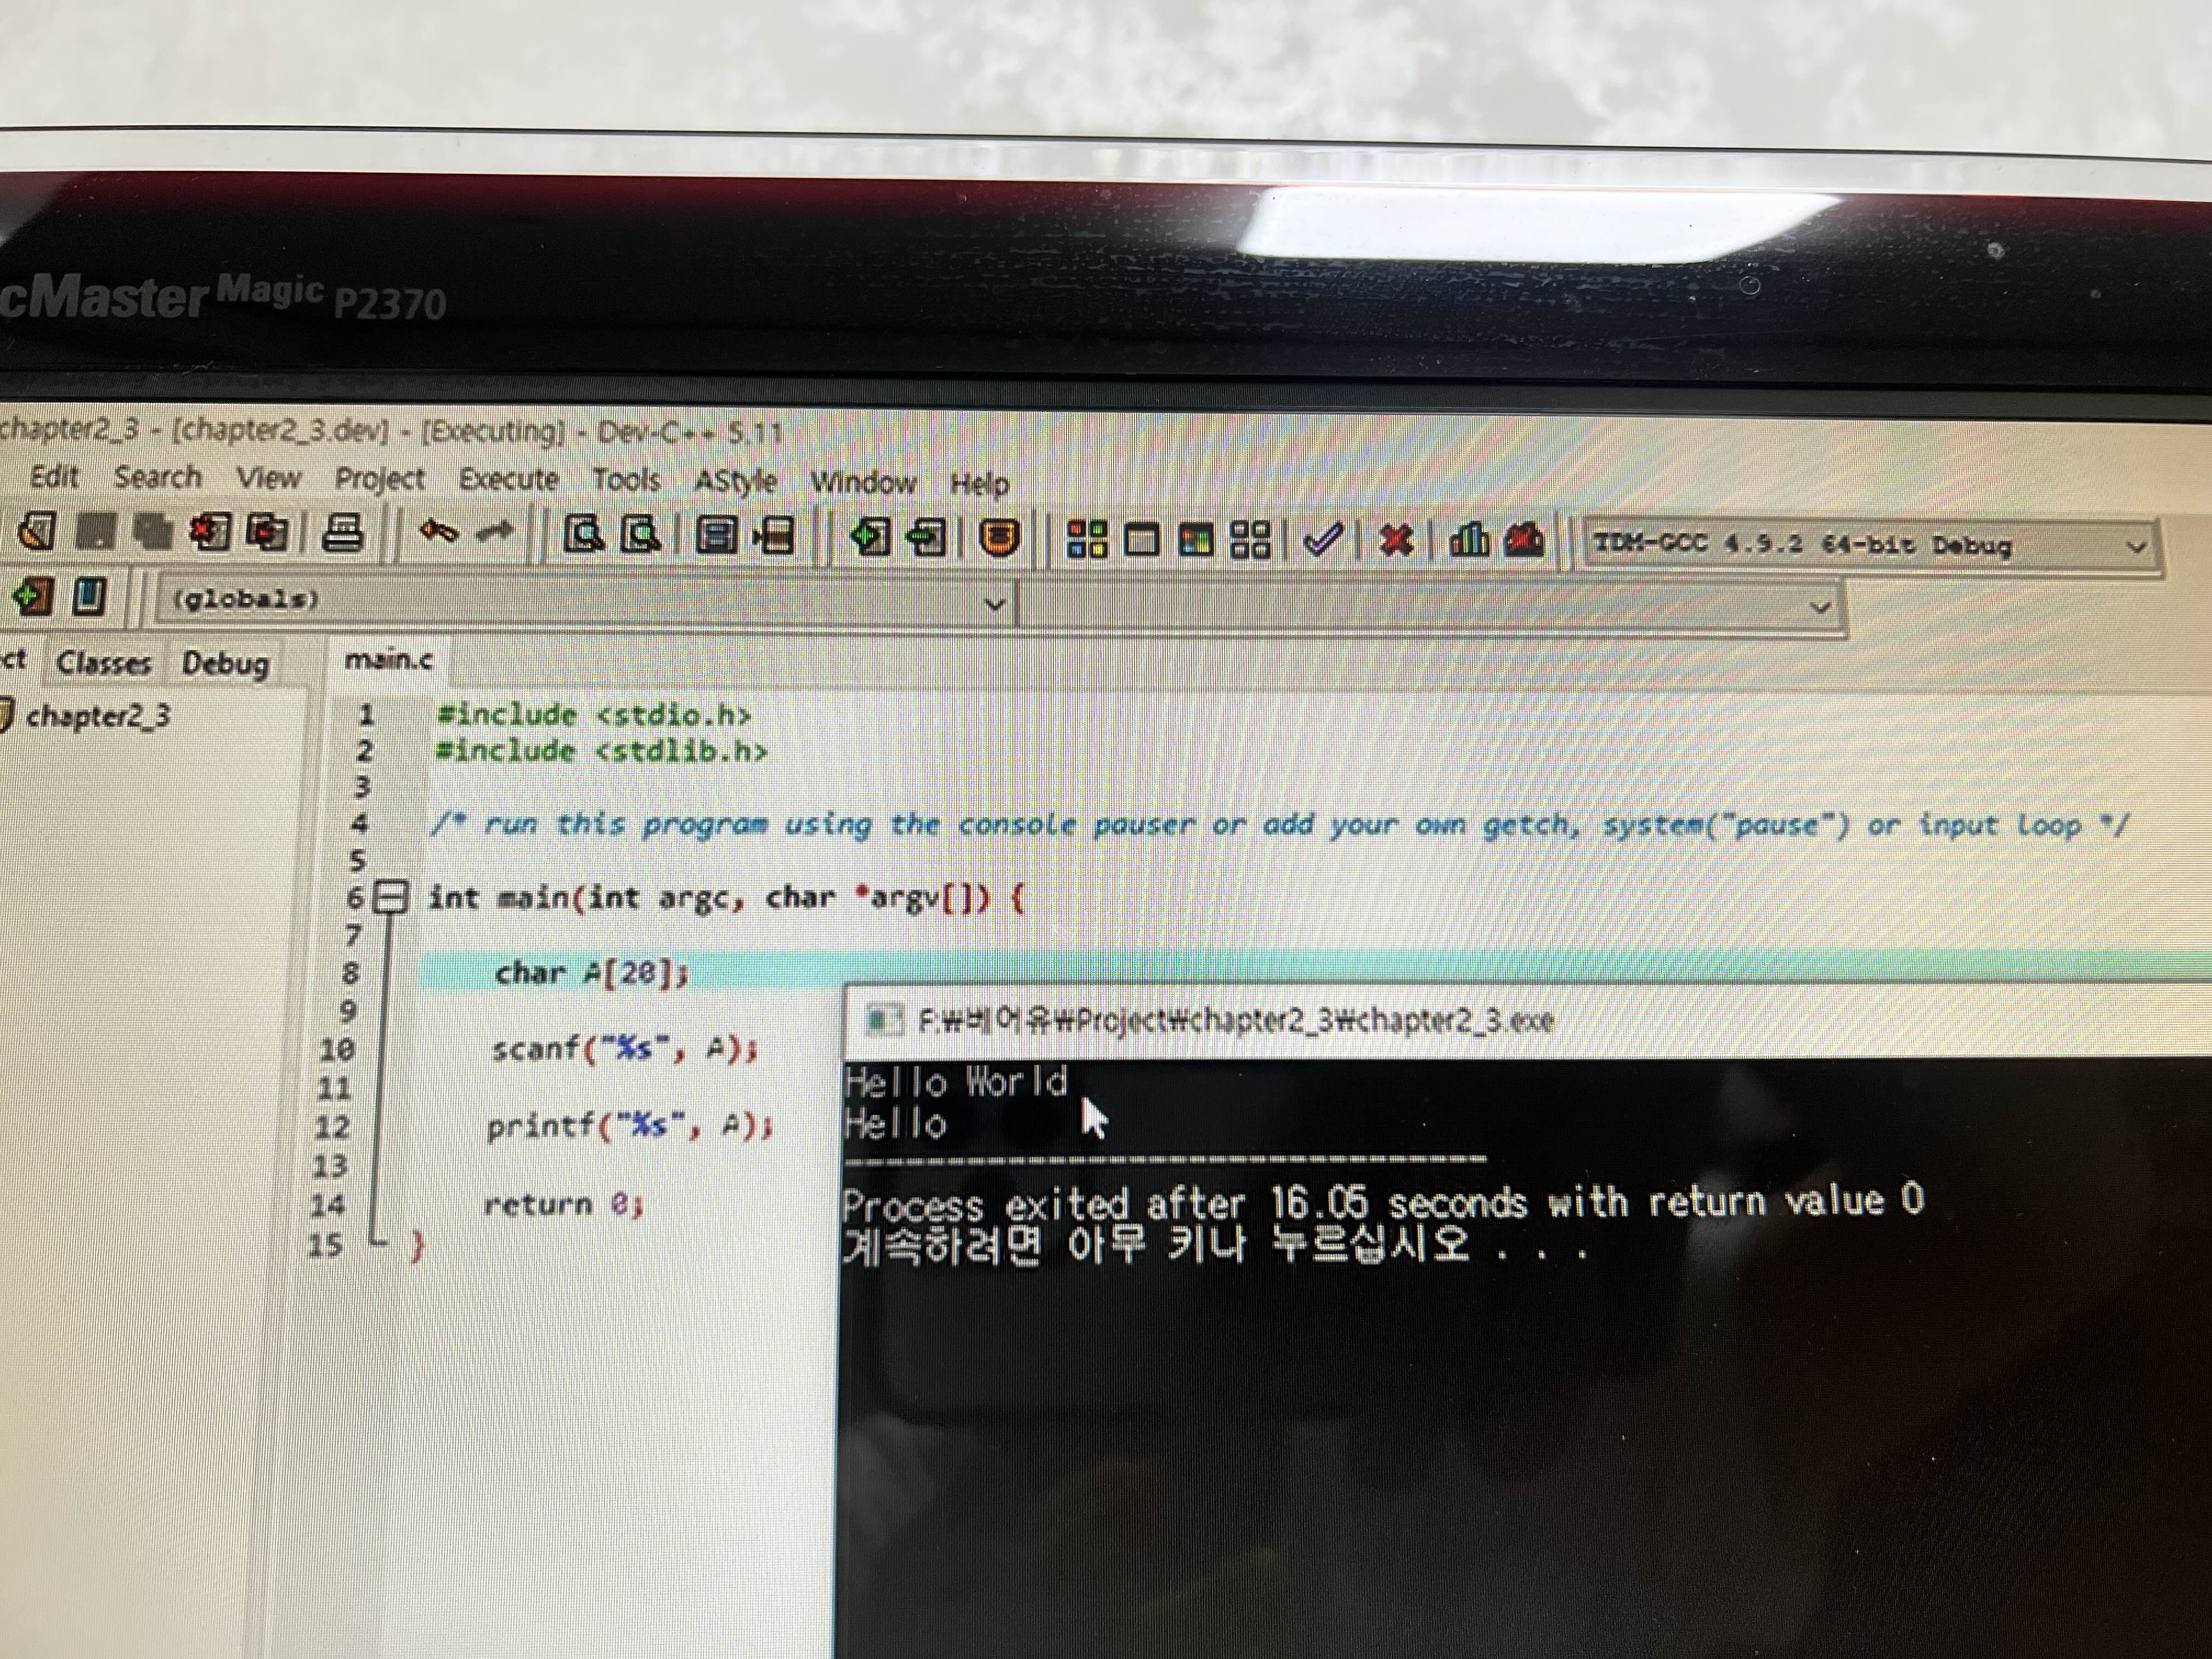Click the Undo arrow icon
The image size is (2212, 1659).
pos(438,532)
